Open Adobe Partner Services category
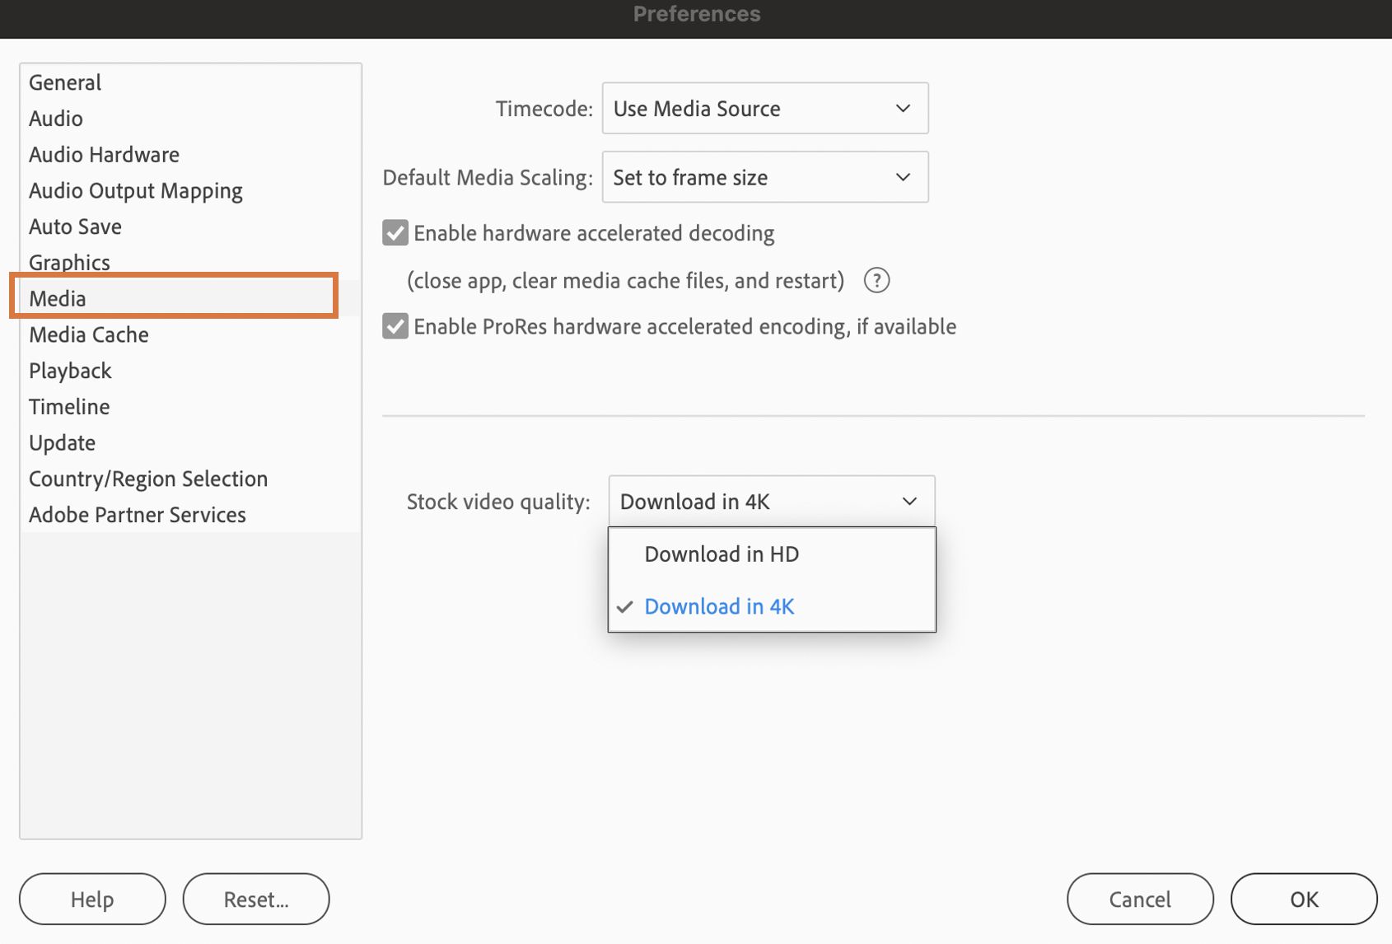This screenshot has height=944, width=1392. point(138,515)
